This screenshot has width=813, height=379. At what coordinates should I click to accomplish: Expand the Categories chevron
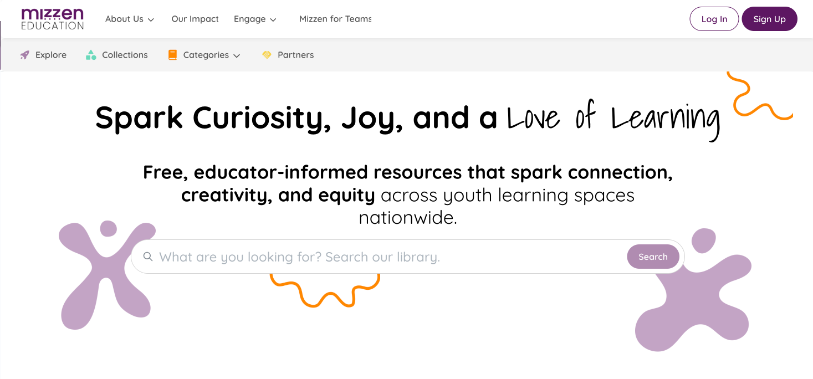click(237, 55)
